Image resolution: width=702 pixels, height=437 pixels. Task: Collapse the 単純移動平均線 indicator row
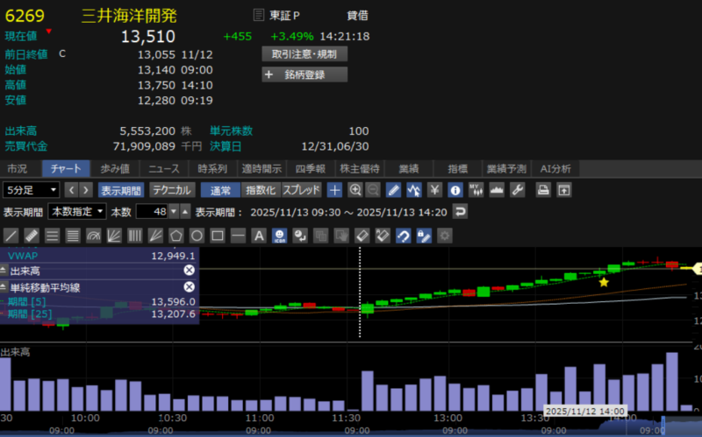coord(4,286)
